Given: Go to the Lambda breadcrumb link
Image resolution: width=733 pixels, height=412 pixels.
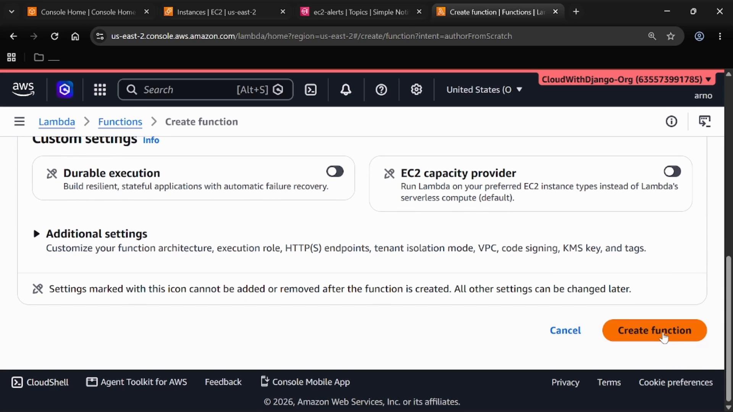Looking at the screenshot, I should coord(57,122).
